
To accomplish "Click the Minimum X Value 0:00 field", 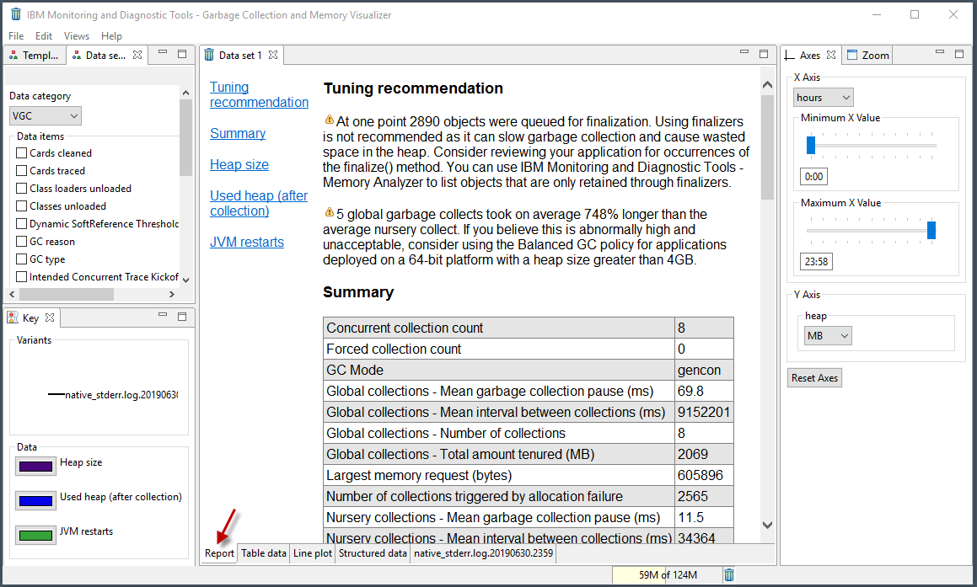I will pyautogui.click(x=813, y=177).
